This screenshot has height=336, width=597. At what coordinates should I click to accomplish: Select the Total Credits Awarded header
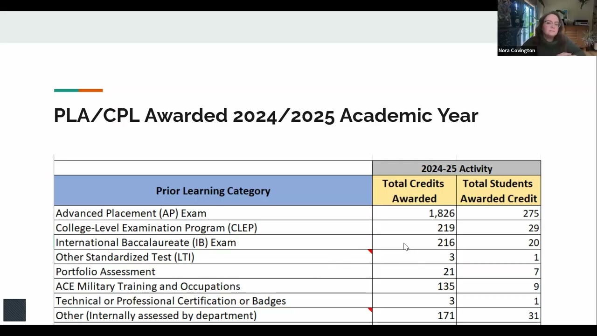[x=414, y=191]
